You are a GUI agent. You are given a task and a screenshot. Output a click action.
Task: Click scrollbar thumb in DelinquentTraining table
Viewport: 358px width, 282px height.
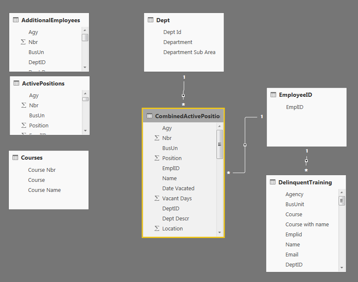click(x=342, y=201)
